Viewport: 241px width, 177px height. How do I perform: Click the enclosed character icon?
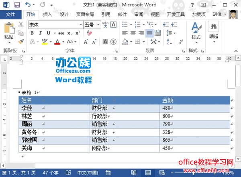[113, 42]
